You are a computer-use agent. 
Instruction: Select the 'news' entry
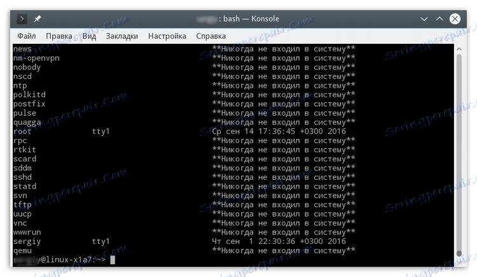tap(22, 49)
